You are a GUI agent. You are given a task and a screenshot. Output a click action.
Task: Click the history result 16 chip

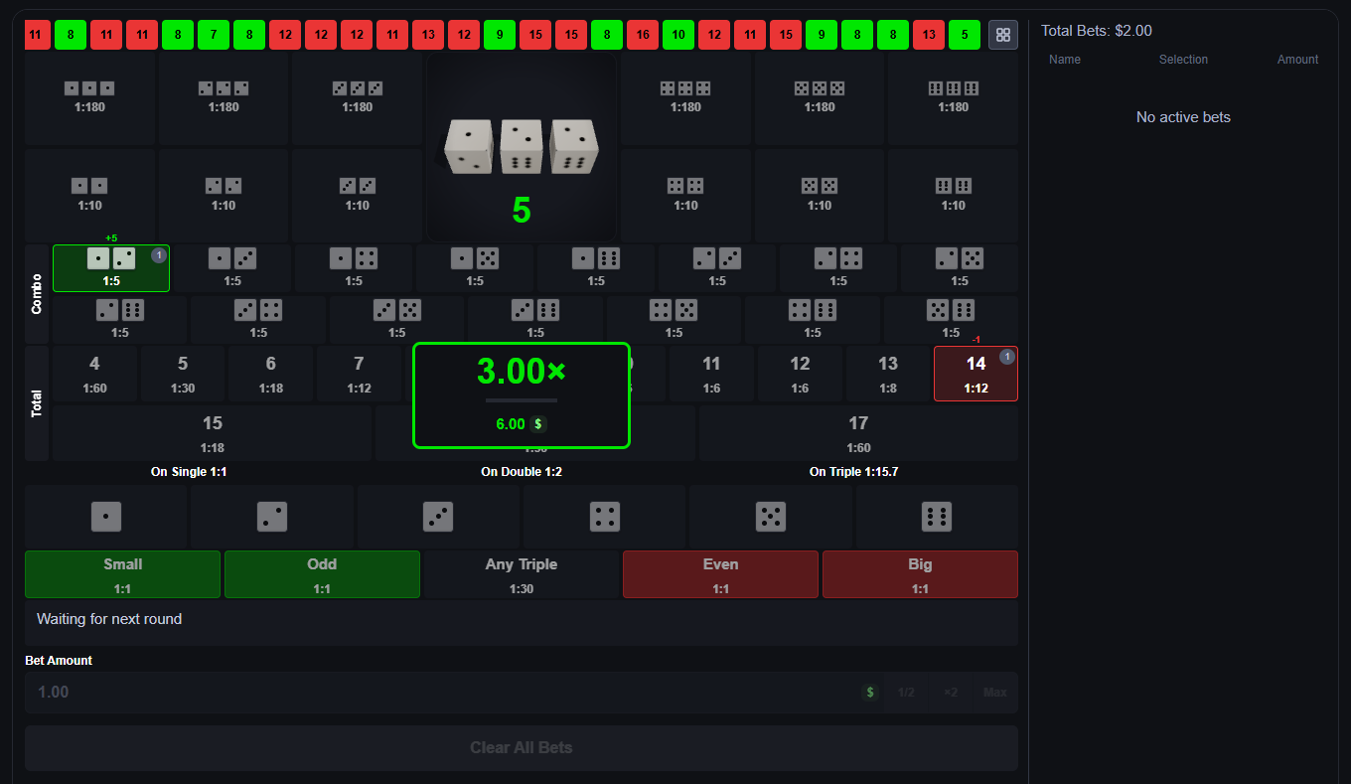tap(643, 35)
